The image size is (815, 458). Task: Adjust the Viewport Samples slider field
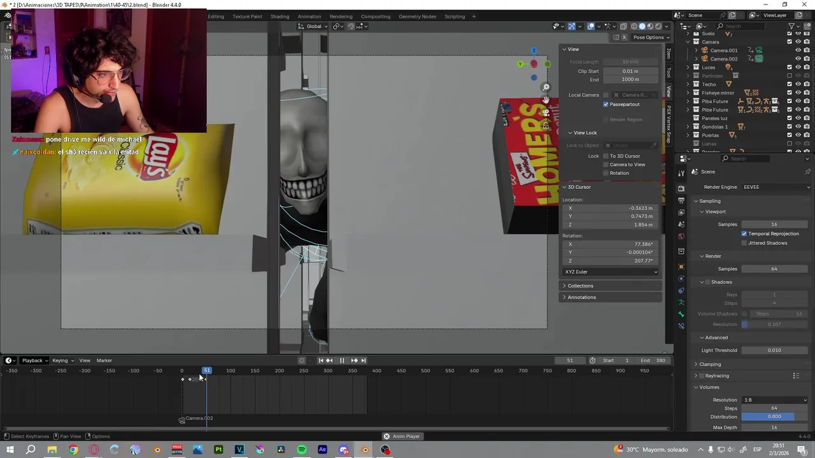[774, 225]
